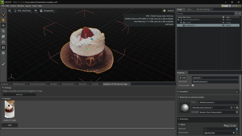Viewport: 242px width, 136px height.
Task: Open the material path dropdown arrow
Action: (234, 108)
